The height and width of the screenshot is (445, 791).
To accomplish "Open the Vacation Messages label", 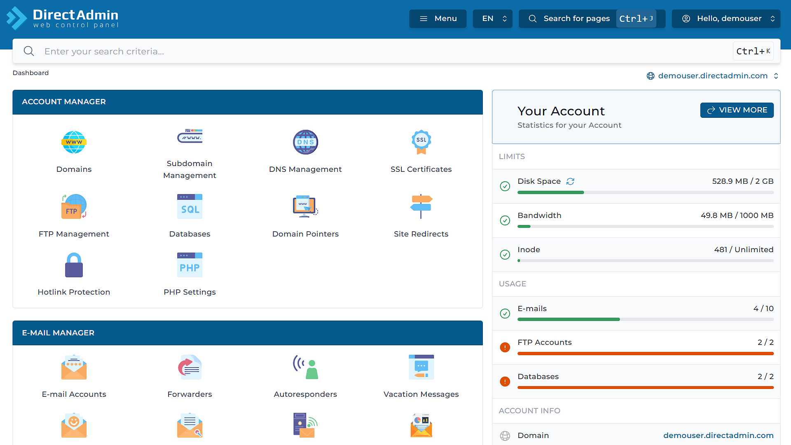I will click(x=421, y=394).
